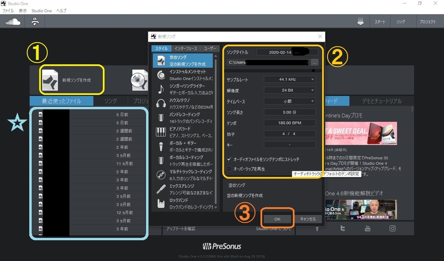This screenshot has width=444, height=261.
Task: Click the PreSonus Exchange toolbar icon
Action: click(35, 22)
